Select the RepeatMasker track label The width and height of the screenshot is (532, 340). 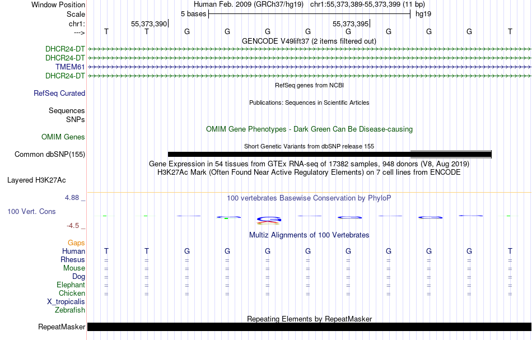[62, 327]
